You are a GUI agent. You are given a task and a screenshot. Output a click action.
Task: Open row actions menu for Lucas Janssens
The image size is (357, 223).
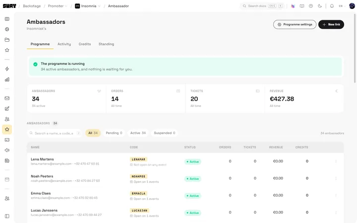(x=336, y=213)
